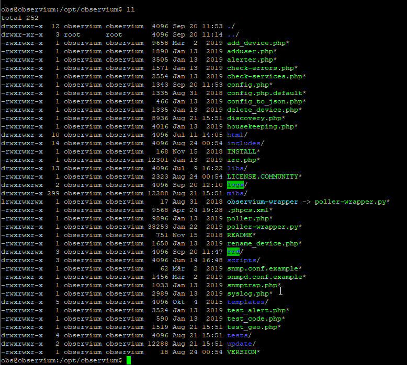Select the includes directory name
The image size is (407, 365).
243,143
